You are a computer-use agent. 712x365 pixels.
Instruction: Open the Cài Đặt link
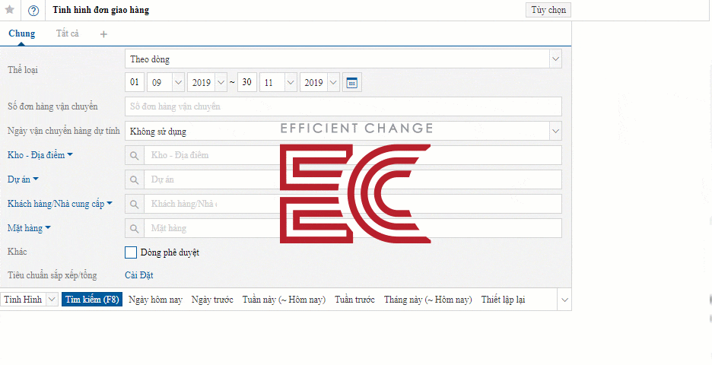tap(139, 275)
